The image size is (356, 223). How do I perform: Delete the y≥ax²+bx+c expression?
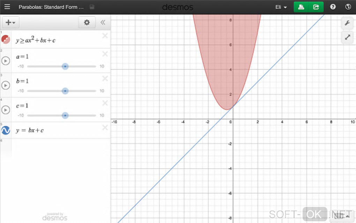(105, 36)
